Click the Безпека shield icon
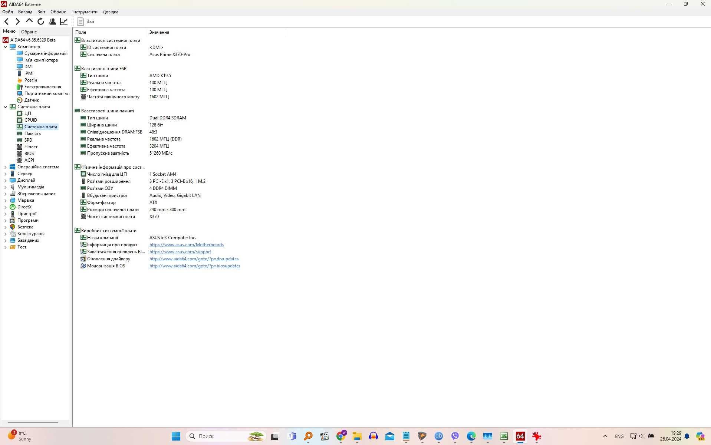Image resolution: width=711 pixels, height=445 pixels. click(13, 227)
